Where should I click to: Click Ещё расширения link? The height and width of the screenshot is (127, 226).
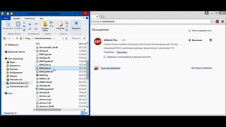point(111,68)
